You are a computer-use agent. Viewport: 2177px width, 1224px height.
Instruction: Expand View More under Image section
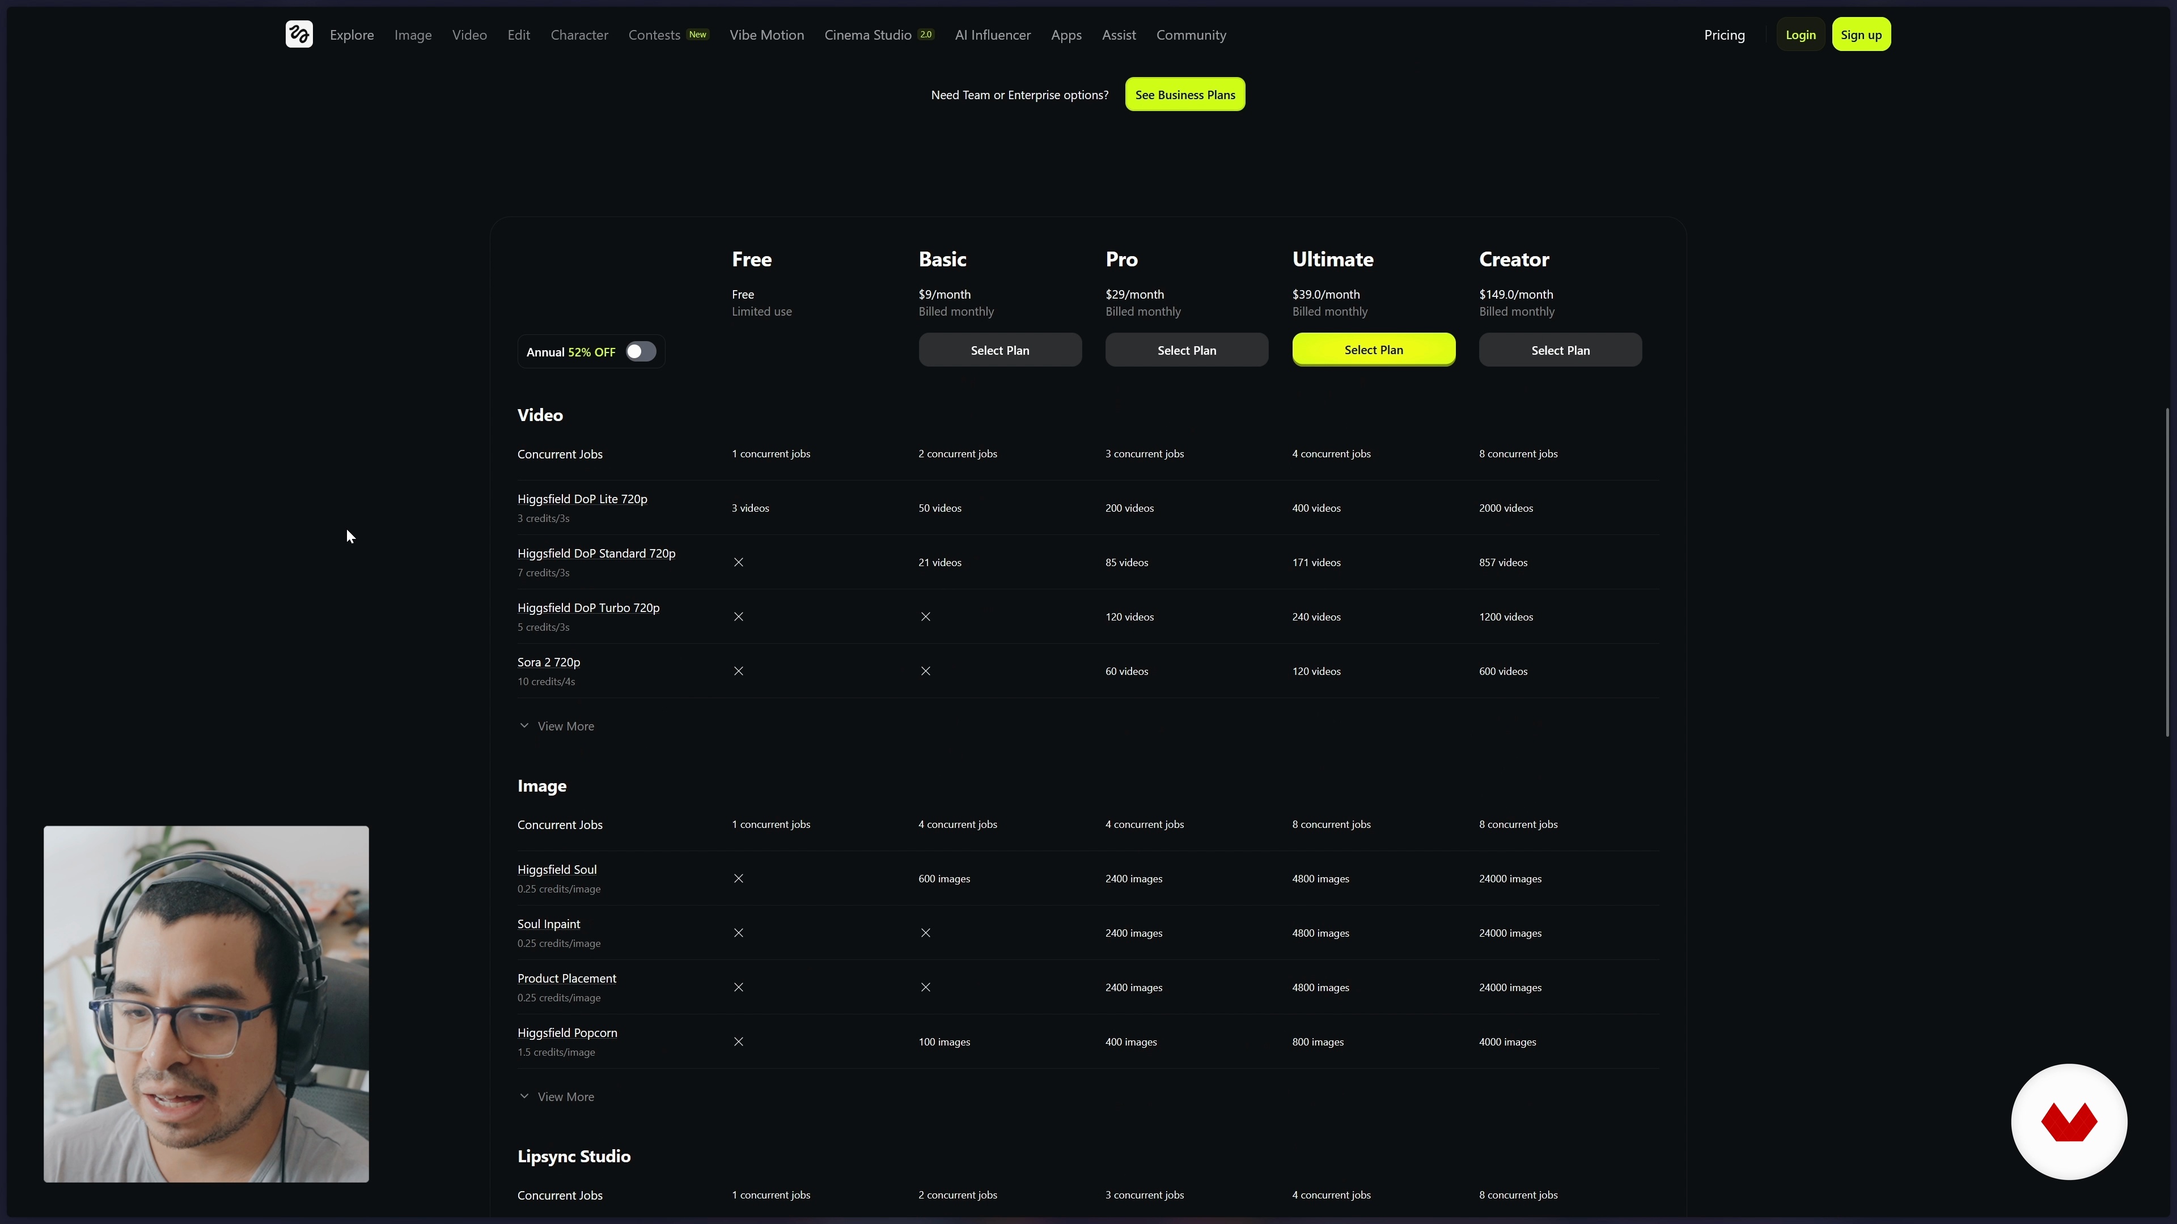pyautogui.click(x=557, y=1097)
